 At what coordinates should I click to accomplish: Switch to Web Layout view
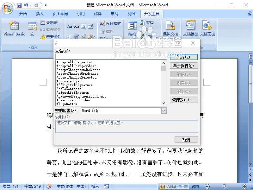(x=174, y=187)
